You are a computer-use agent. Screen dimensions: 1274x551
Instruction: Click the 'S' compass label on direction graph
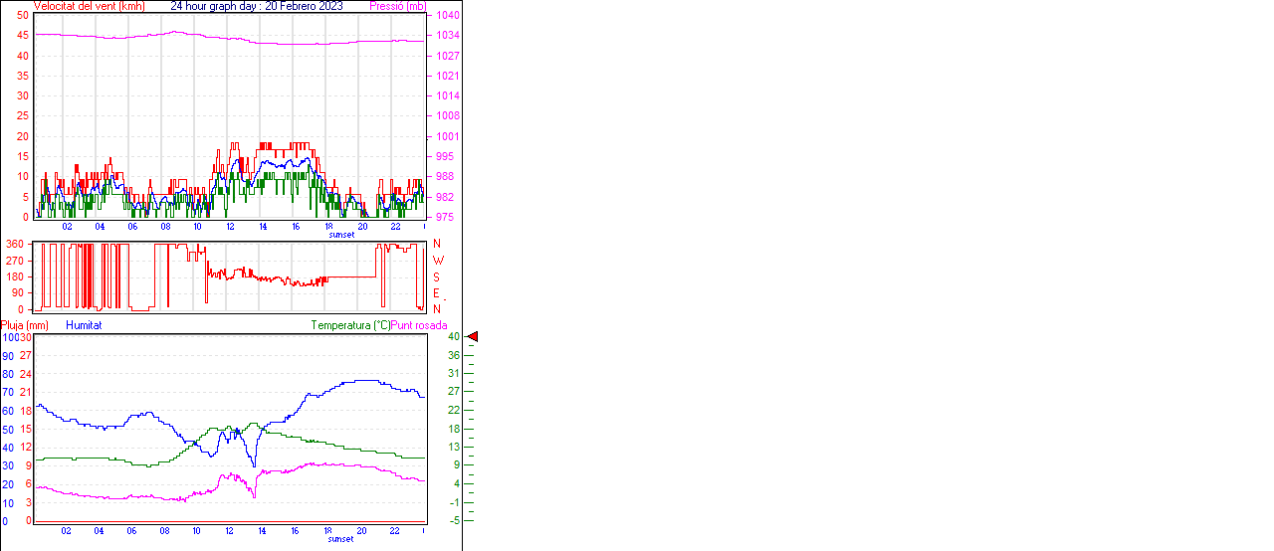tap(436, 276)
